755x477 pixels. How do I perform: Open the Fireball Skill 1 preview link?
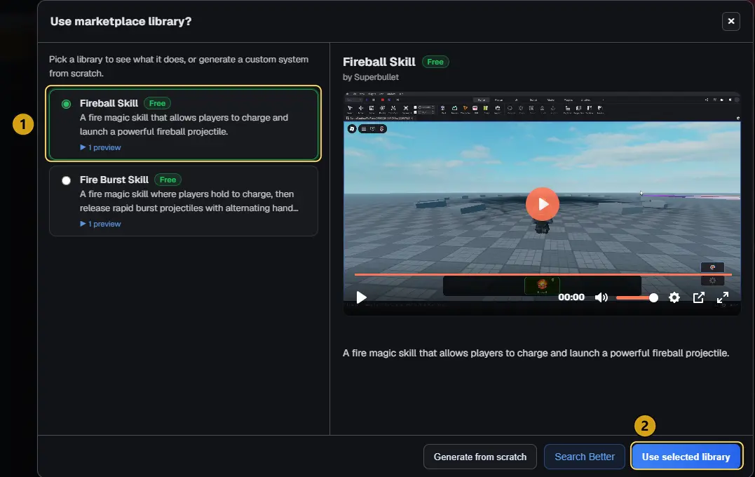coord(100,147)
